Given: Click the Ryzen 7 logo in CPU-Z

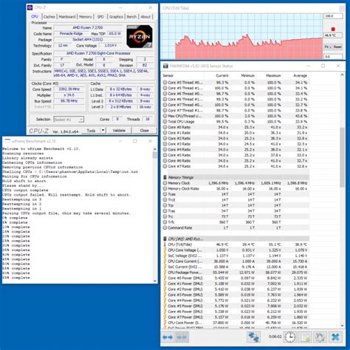Looking at the screenshot, I should click(140, 36).
